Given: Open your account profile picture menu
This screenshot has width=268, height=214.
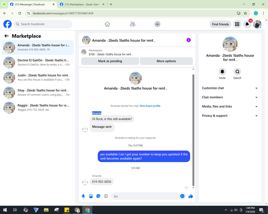Looking at the screenshot, I should 257,24.
